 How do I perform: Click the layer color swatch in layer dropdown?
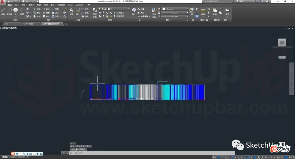pos(108,9)
